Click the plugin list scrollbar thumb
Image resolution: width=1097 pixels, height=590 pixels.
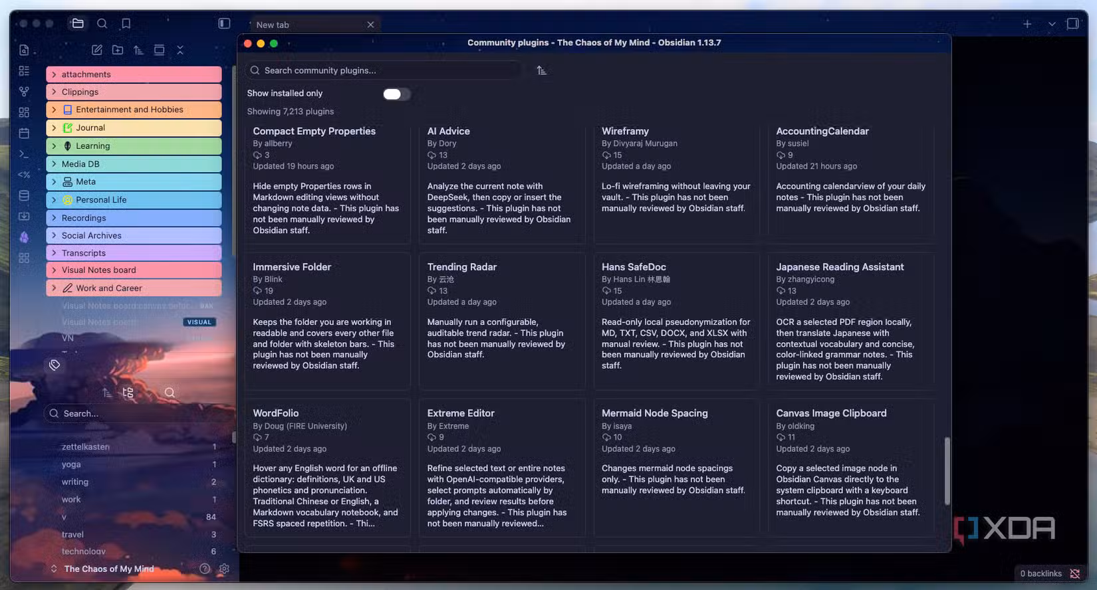(x=947, y=470)
